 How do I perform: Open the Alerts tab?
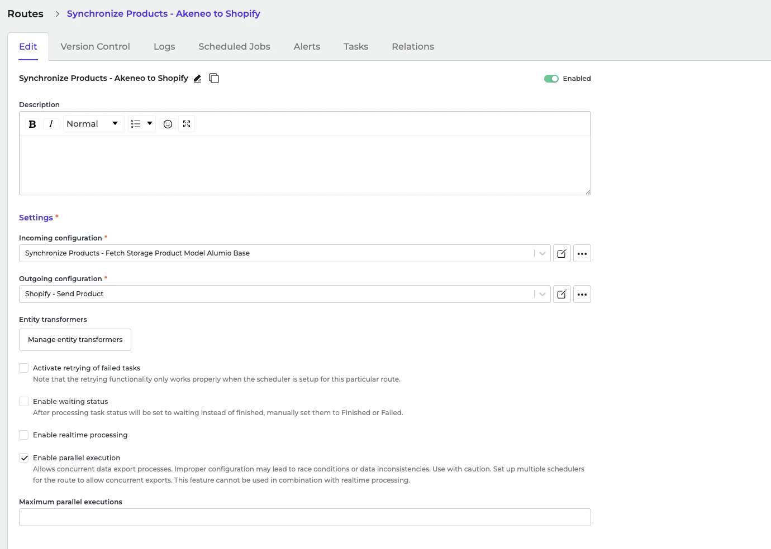[307, 47]
